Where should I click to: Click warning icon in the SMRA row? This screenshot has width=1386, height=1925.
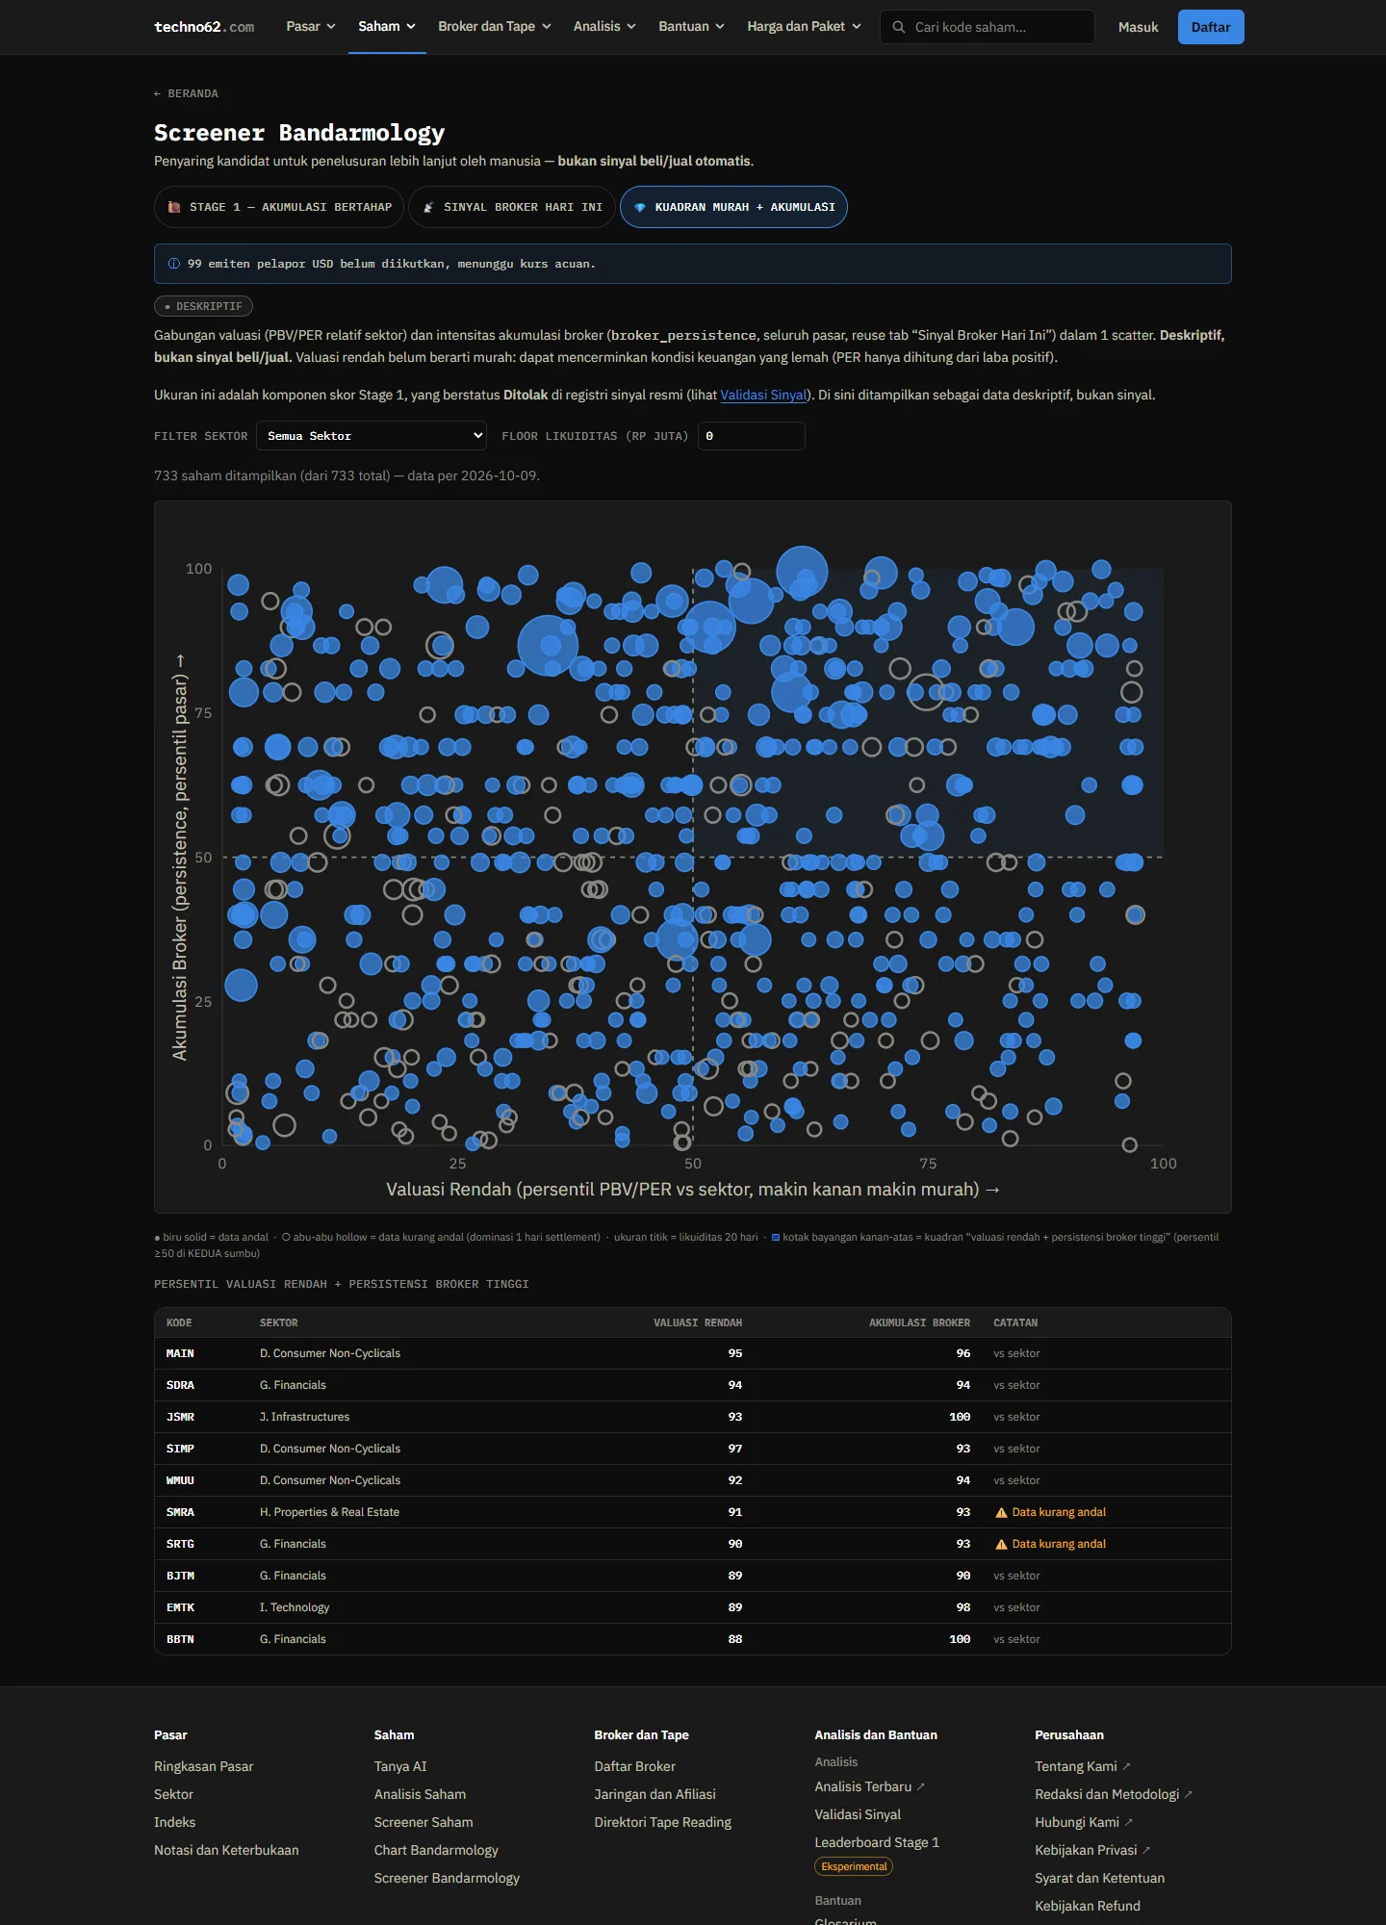click(1001, 1512)
